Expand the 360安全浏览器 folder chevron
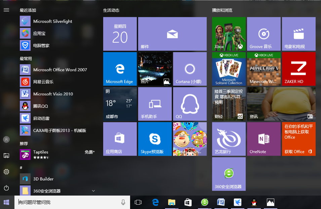This screenshot has height=209, width=321. 93,191
